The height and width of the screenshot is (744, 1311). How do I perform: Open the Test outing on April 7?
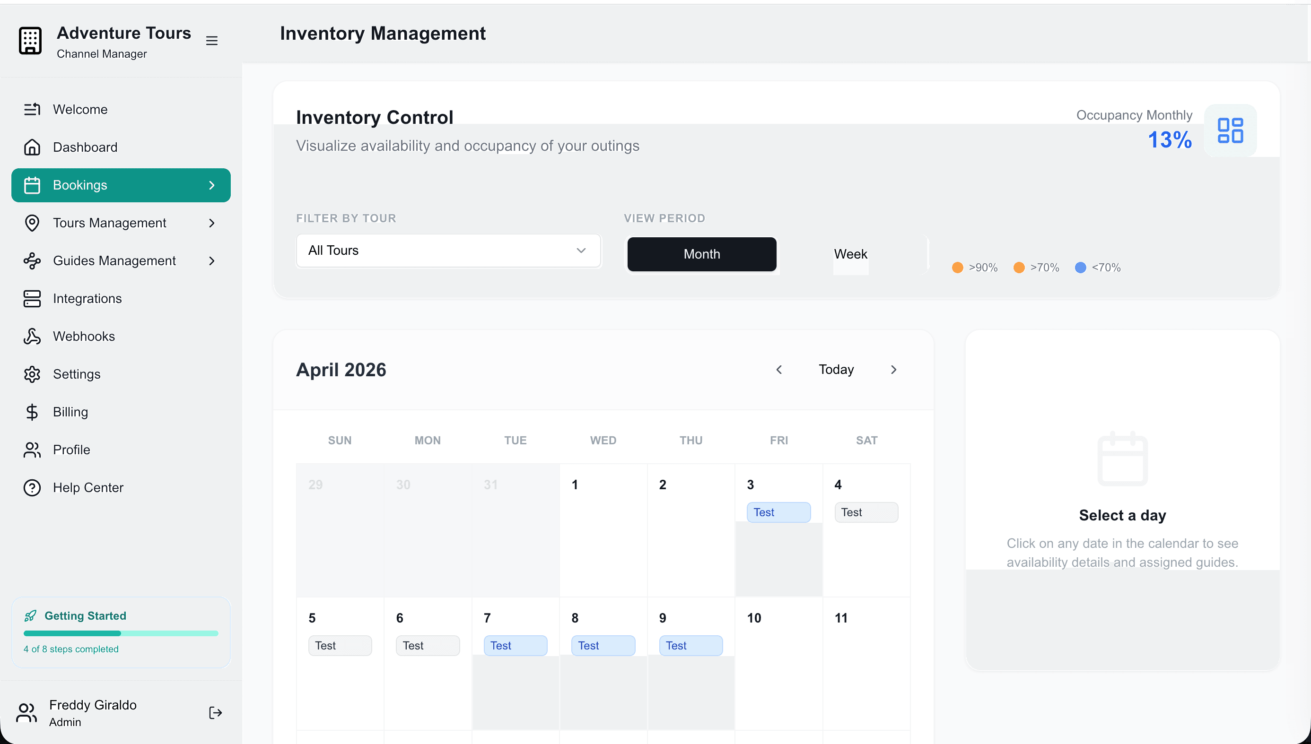click(515, 645)
